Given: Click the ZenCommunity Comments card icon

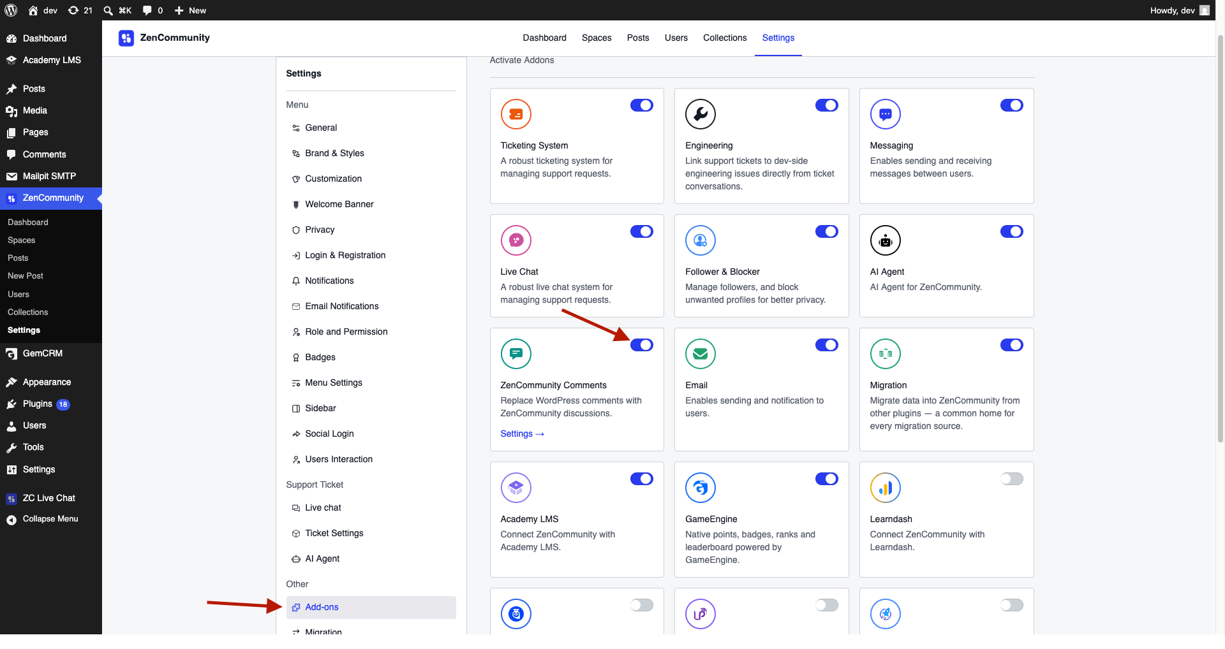Looking at the screenshot, I should point(516,354).
